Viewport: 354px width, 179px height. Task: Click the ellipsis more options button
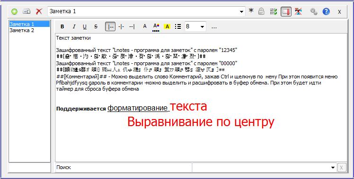tap(214, 27)
